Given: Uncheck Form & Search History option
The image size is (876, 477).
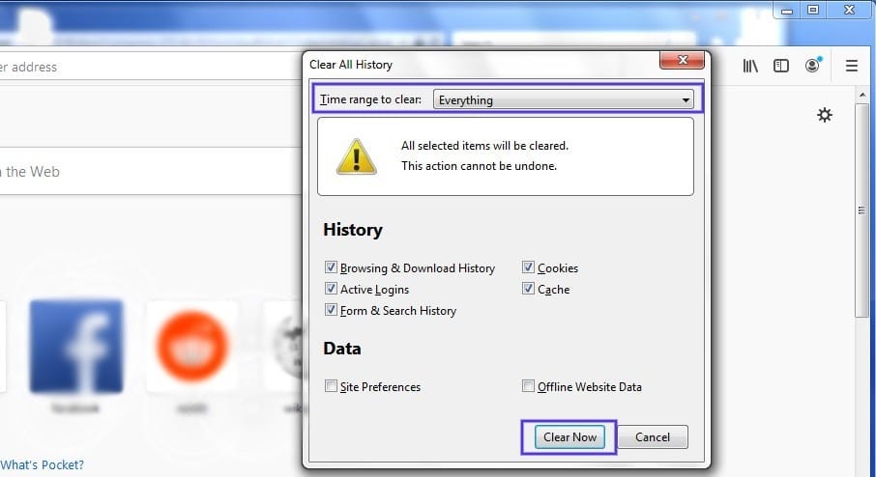Looking at the screenshot, I should click(x=332, y=311).
